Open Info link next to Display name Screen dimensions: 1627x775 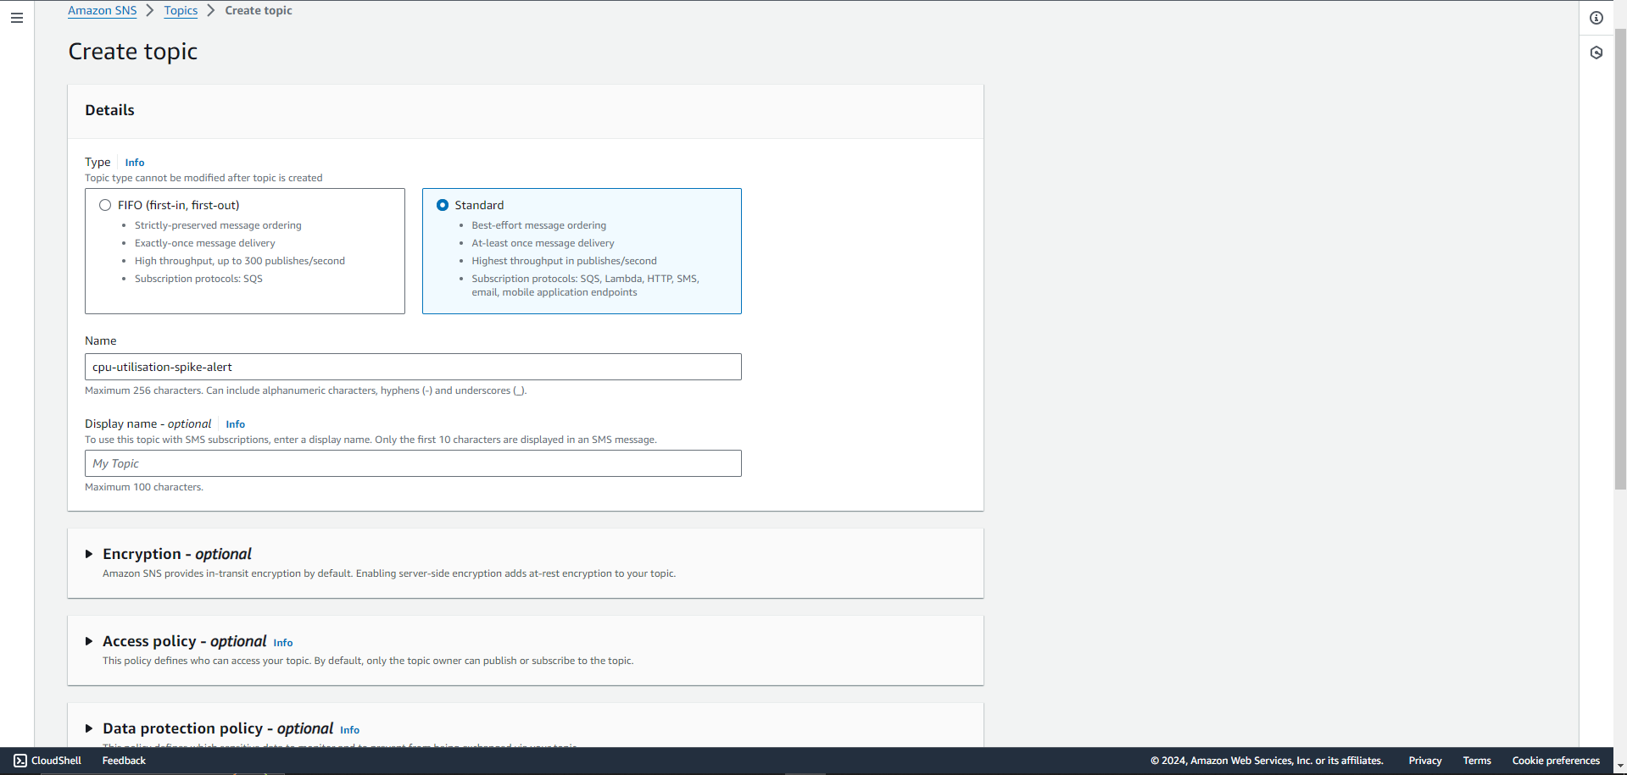coord(236,424)
